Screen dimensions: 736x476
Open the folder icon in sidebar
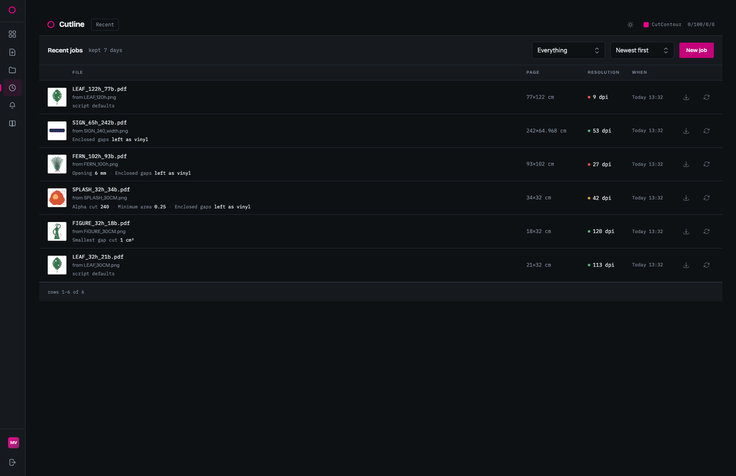[x=12, y=70]
